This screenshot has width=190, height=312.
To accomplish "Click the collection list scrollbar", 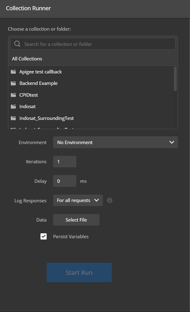I will (x=175, y=79).
